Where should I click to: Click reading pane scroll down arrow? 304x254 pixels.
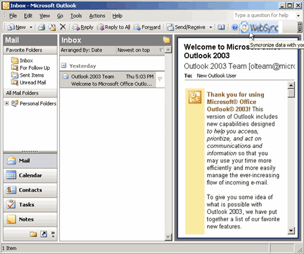291,230
